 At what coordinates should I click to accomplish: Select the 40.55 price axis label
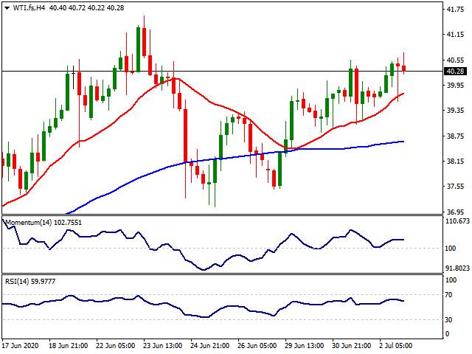[x=456, y=60]
